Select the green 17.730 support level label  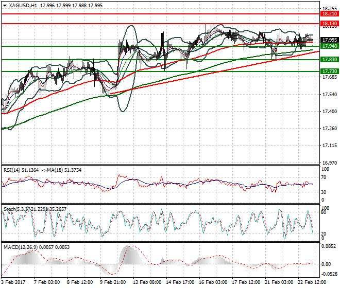tap(329, 71)
